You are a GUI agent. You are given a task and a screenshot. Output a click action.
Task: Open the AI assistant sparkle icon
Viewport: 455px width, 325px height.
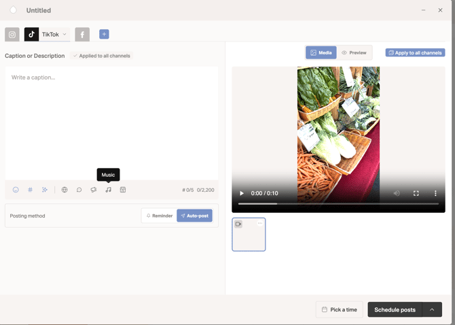45,190
